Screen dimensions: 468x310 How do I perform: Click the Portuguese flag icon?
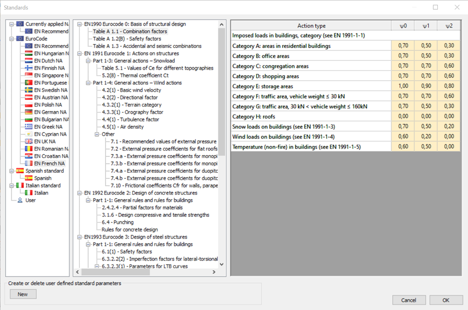(29, 83)
